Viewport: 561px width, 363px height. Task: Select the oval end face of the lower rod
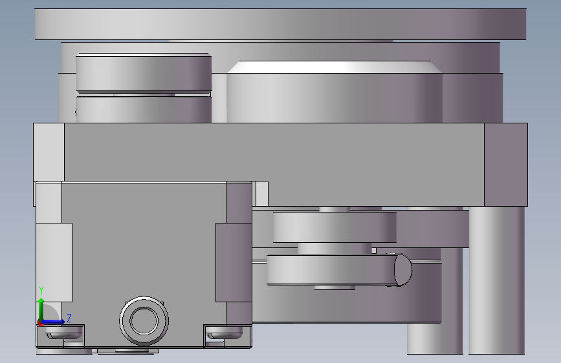[x=403, y=270]
